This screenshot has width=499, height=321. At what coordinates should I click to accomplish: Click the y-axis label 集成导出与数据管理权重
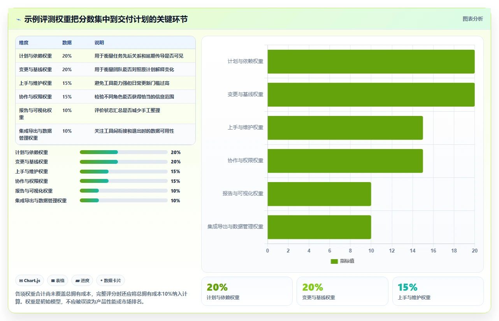(235, 226)
